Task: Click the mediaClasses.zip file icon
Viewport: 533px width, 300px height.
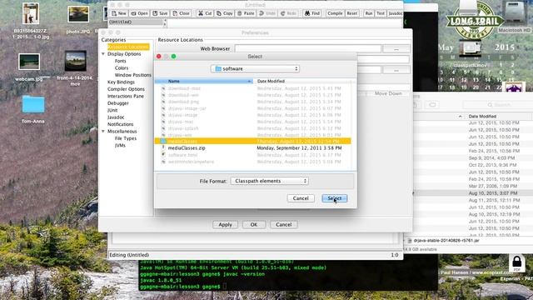Action: [x=163, y=148]
